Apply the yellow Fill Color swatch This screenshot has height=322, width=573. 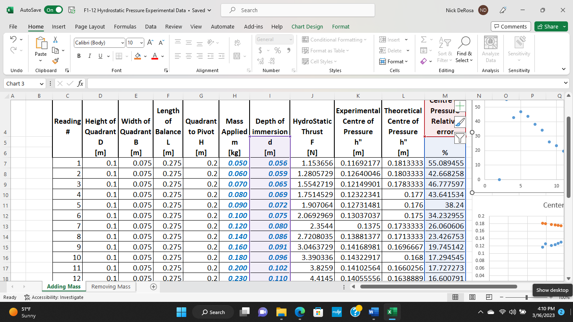click(x=138, y=56)
